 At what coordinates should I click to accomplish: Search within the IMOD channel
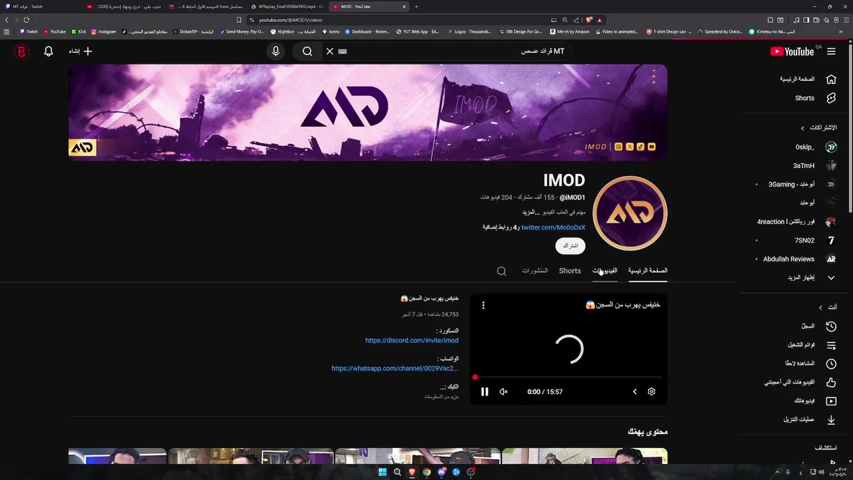click(x=502, y=271)
